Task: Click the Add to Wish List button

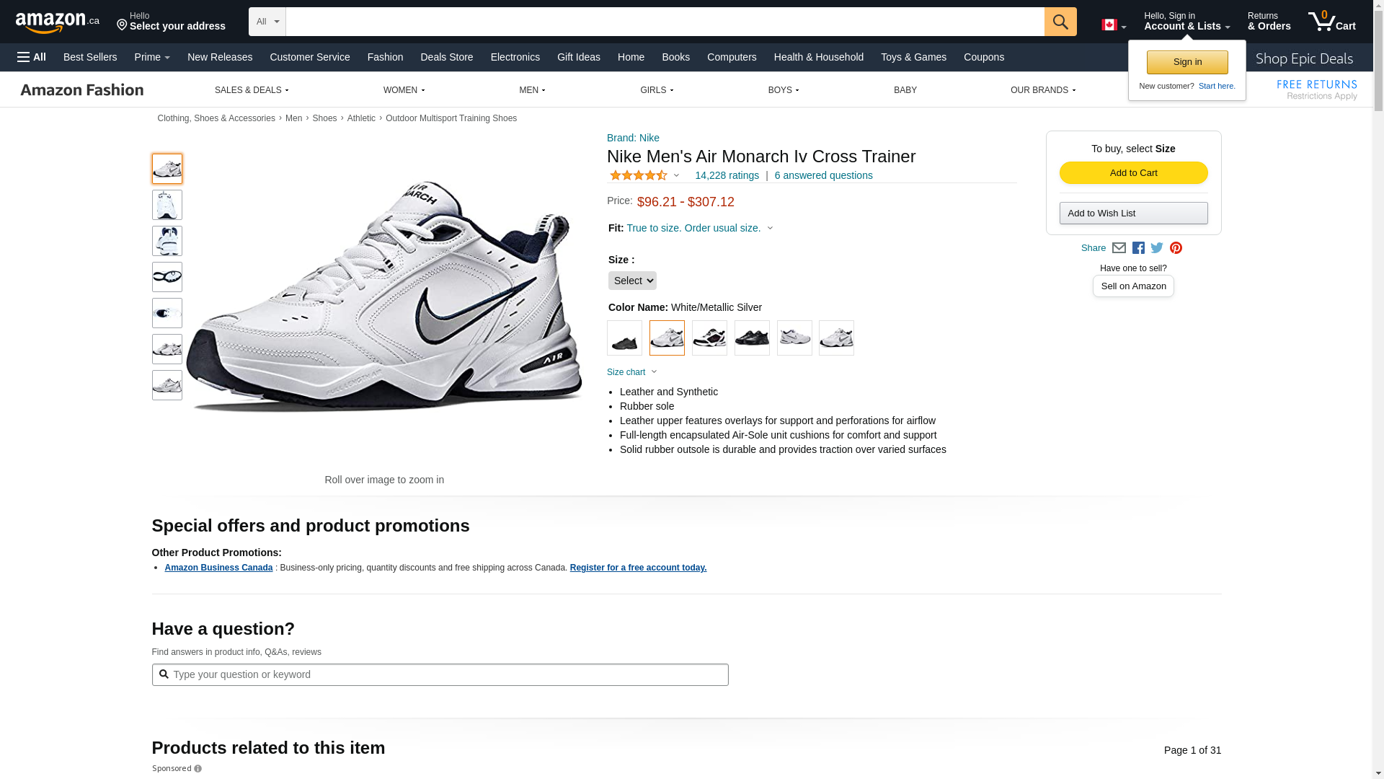Action: click(1133, 214)
